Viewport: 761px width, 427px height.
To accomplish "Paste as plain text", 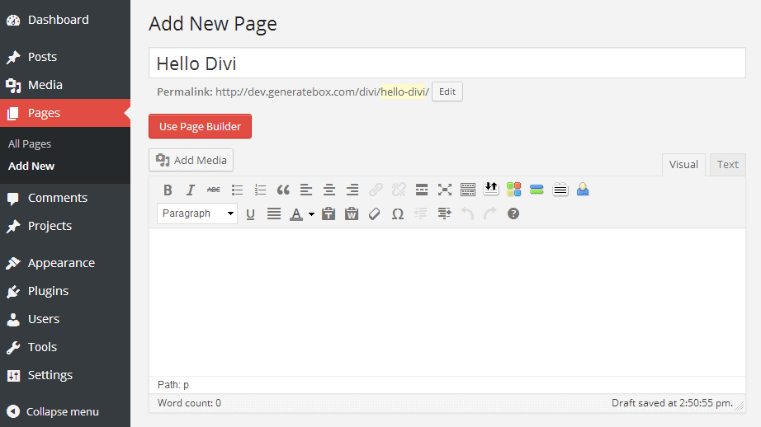I will pyautogui.click(x=329, y=213).
